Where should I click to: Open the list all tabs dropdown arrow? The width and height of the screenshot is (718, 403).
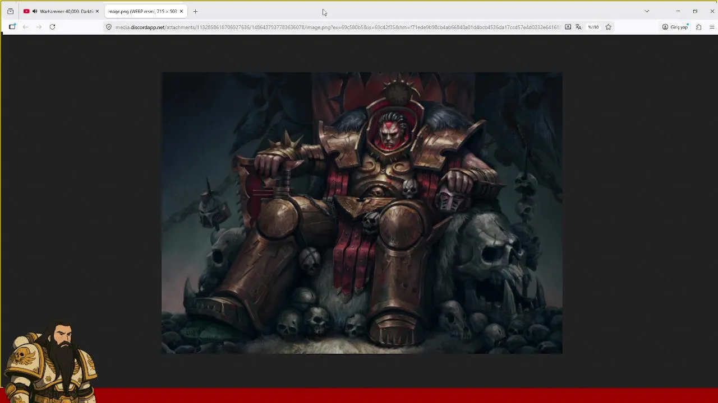click(647, 11)
